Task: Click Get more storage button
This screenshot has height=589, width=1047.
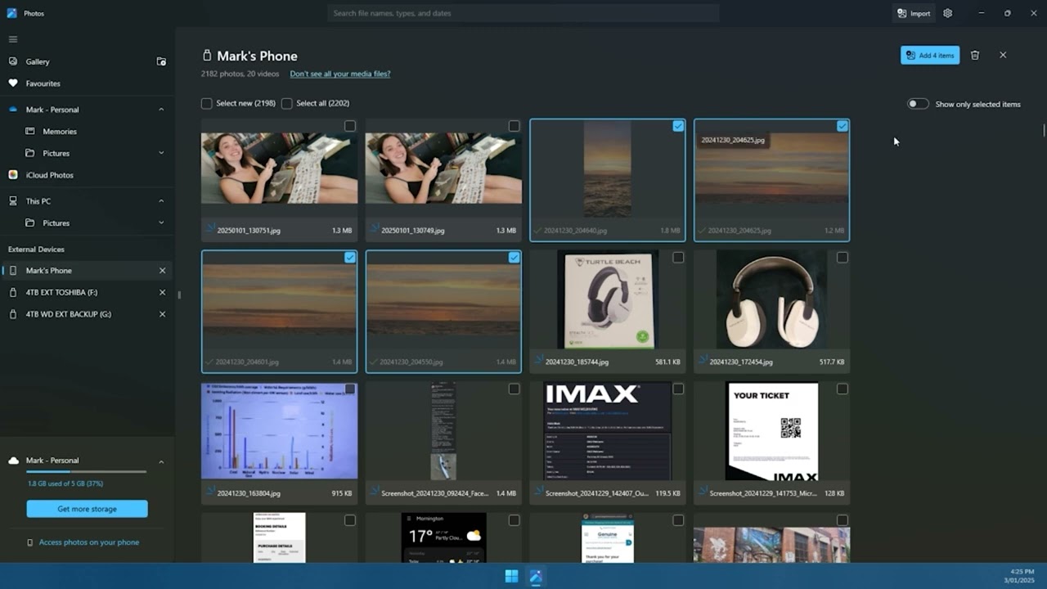Action: 87,509
